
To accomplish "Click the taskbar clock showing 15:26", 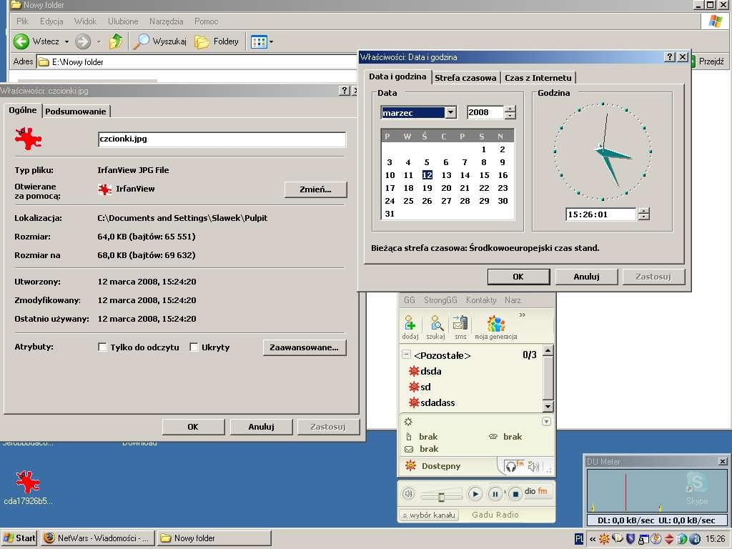I will [x=715, y=539].
